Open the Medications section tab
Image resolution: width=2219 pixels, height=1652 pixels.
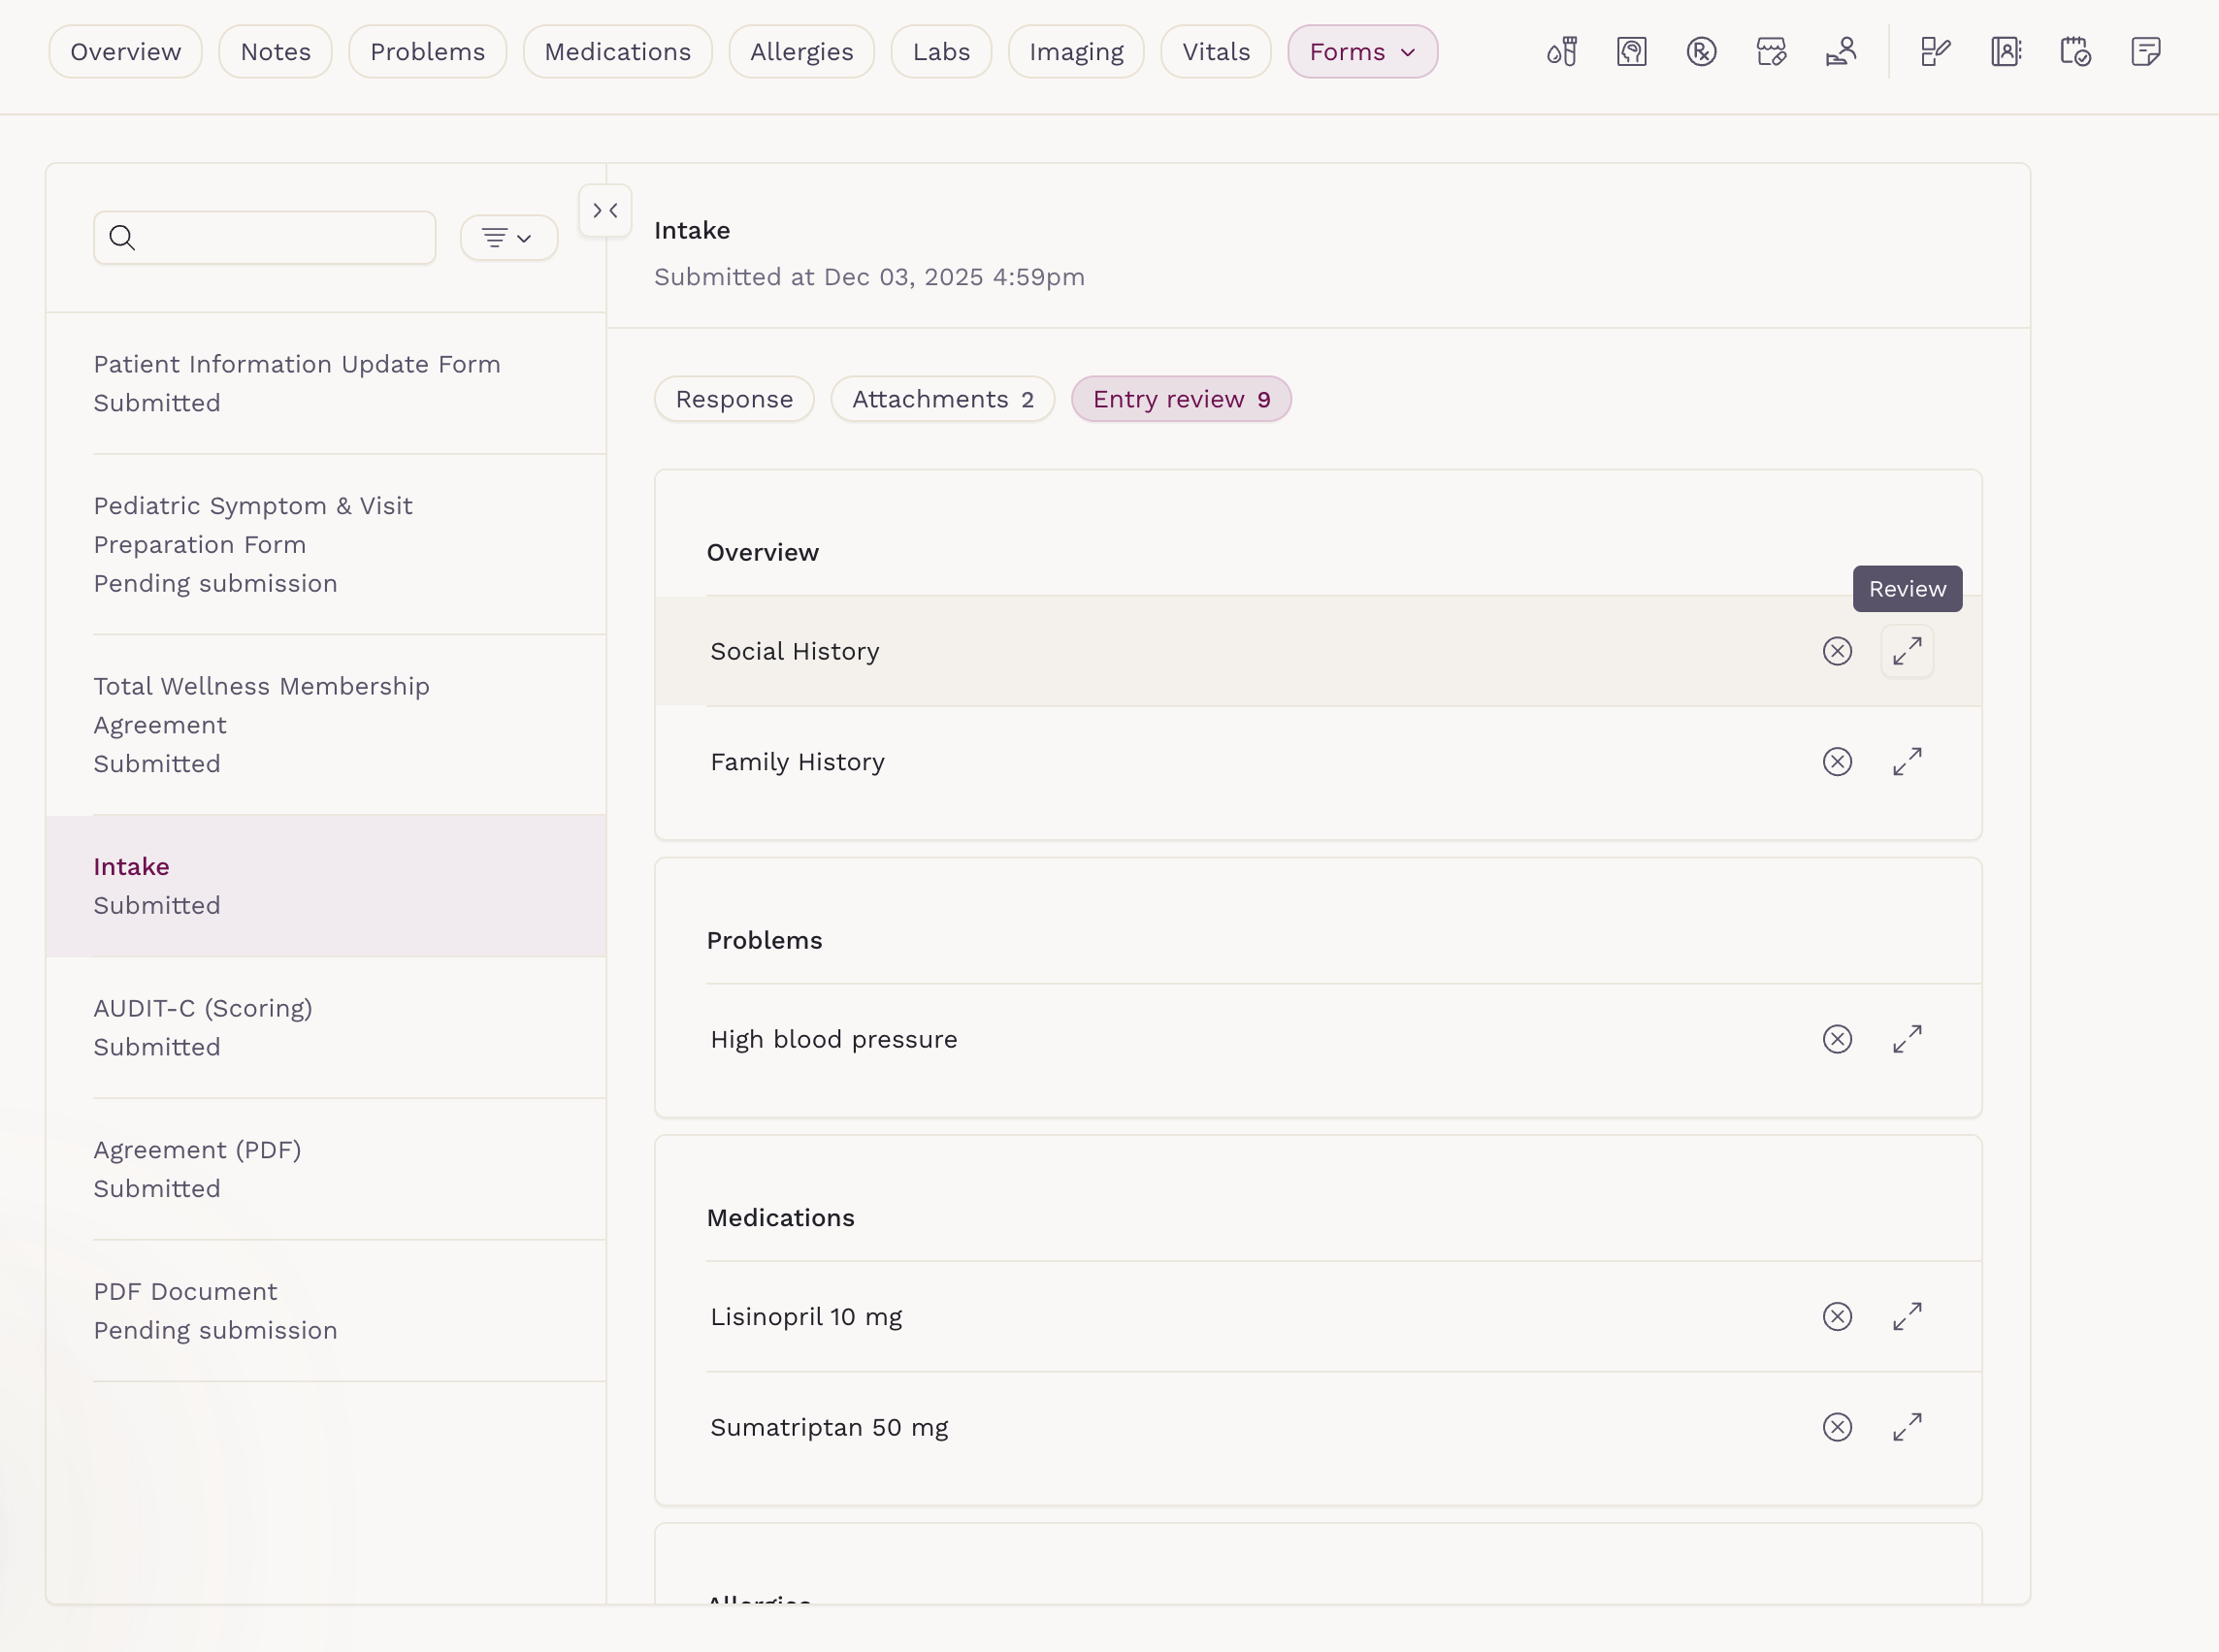pos(617,51)
